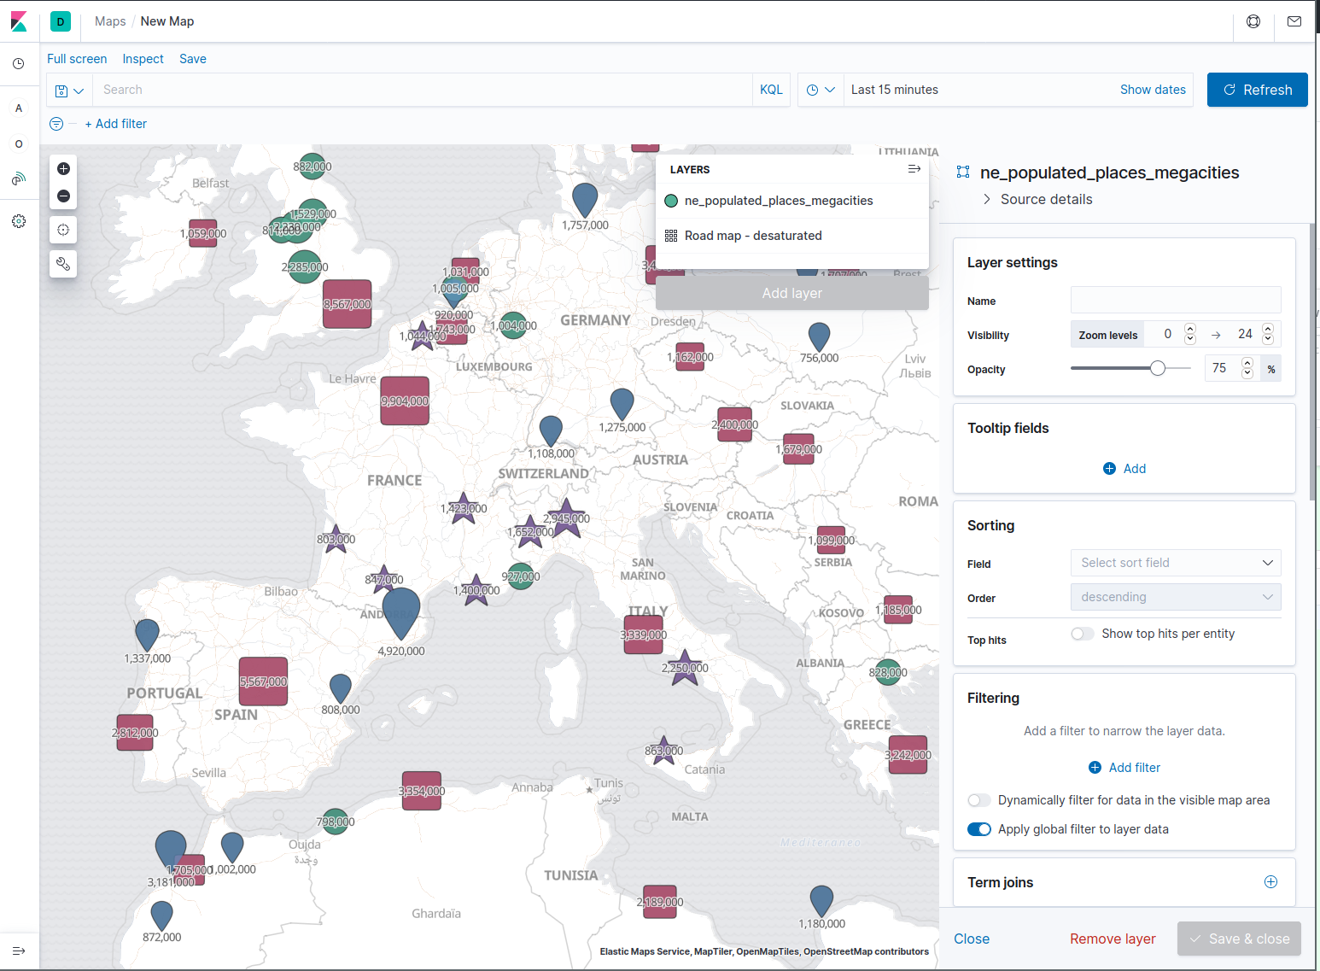Open the help menu icon in header

1253,21
